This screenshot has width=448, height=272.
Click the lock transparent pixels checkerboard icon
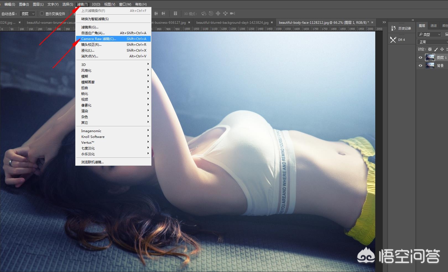pos(430,49)
